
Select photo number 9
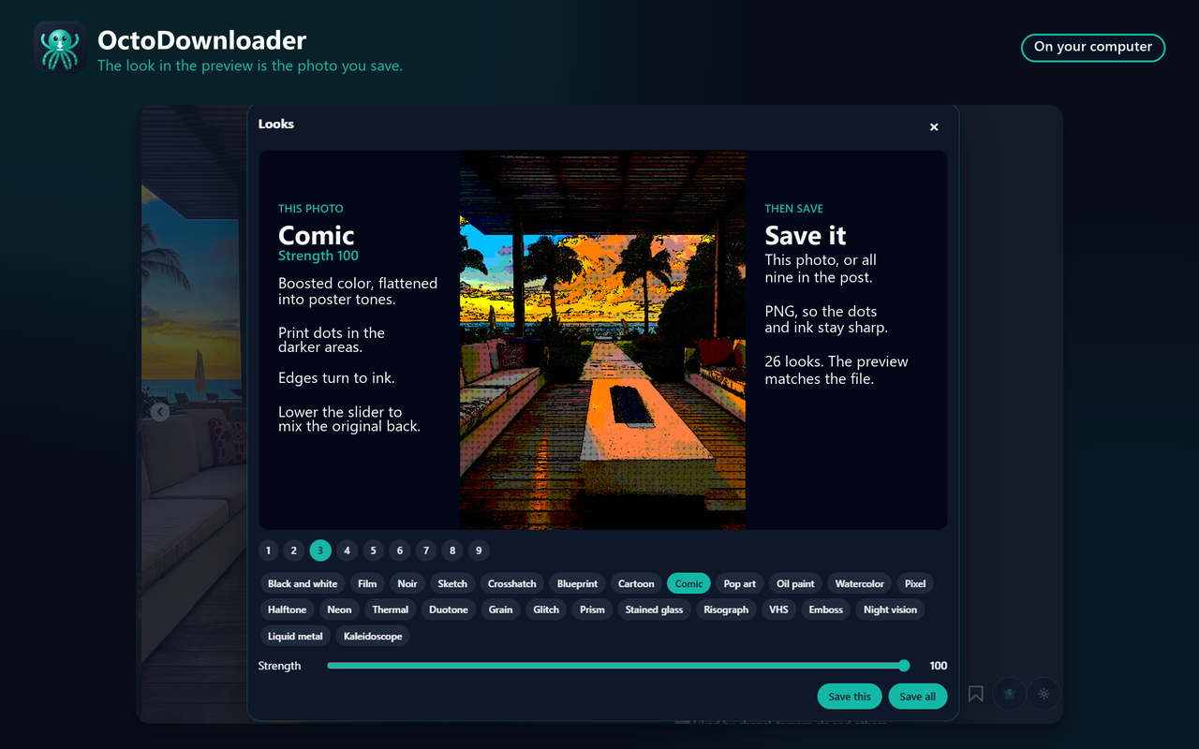point(479,551)
